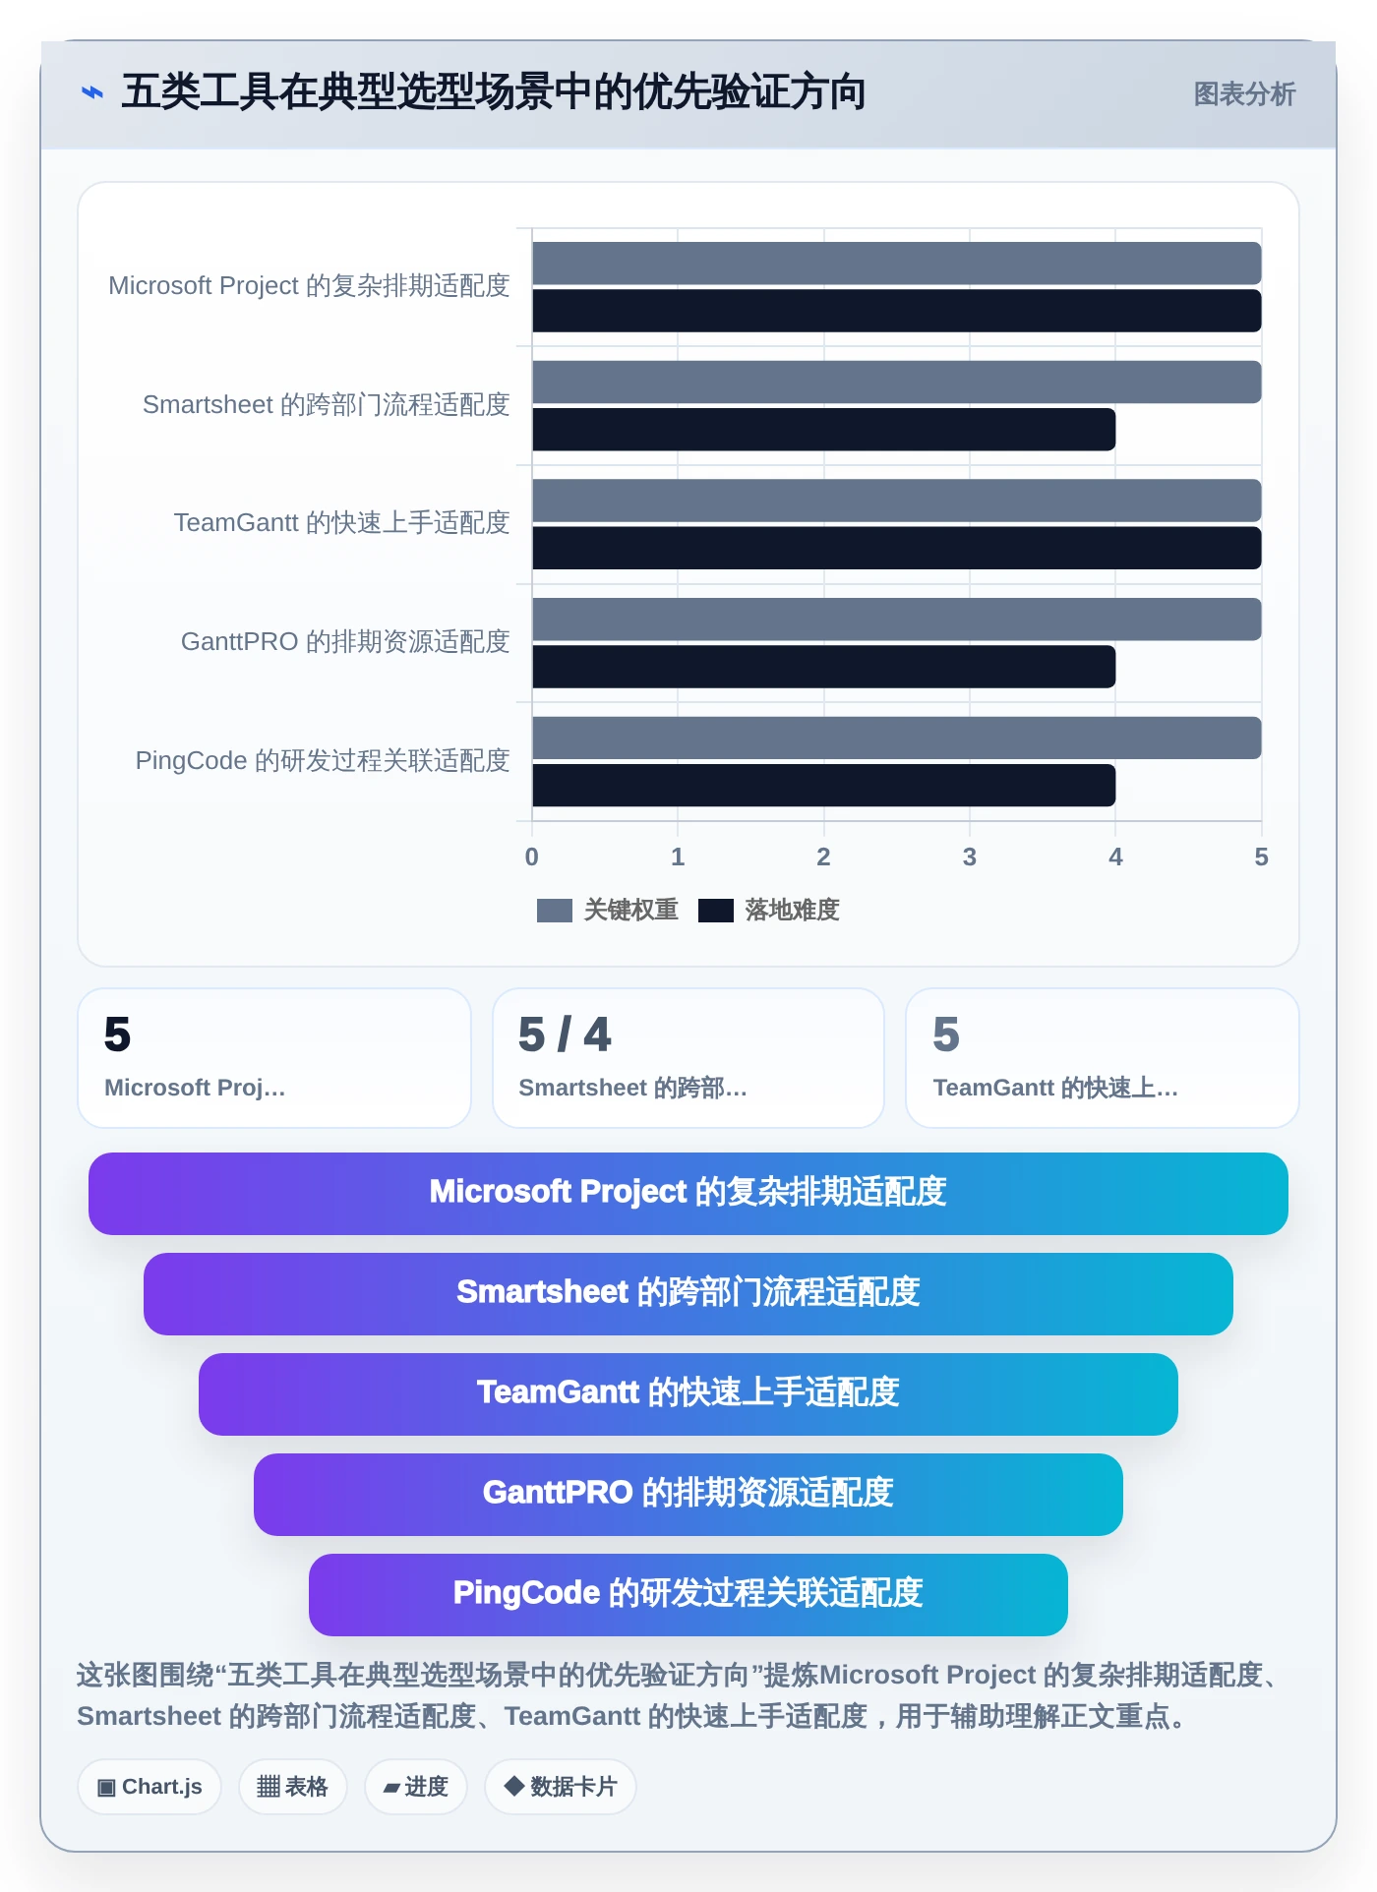Click the 落地难度 legend label

[x=793, y=910]
